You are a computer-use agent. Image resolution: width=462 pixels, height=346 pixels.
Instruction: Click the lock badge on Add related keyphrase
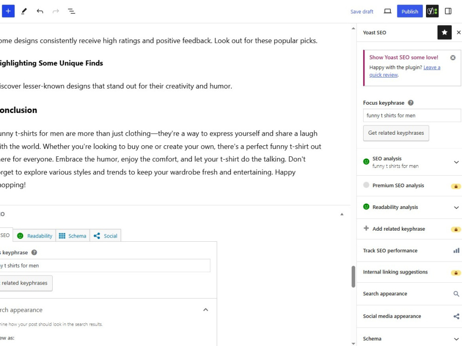(456, 229)
